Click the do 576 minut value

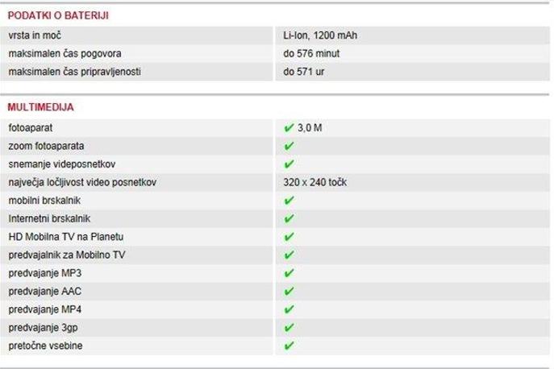click(311, 54)
